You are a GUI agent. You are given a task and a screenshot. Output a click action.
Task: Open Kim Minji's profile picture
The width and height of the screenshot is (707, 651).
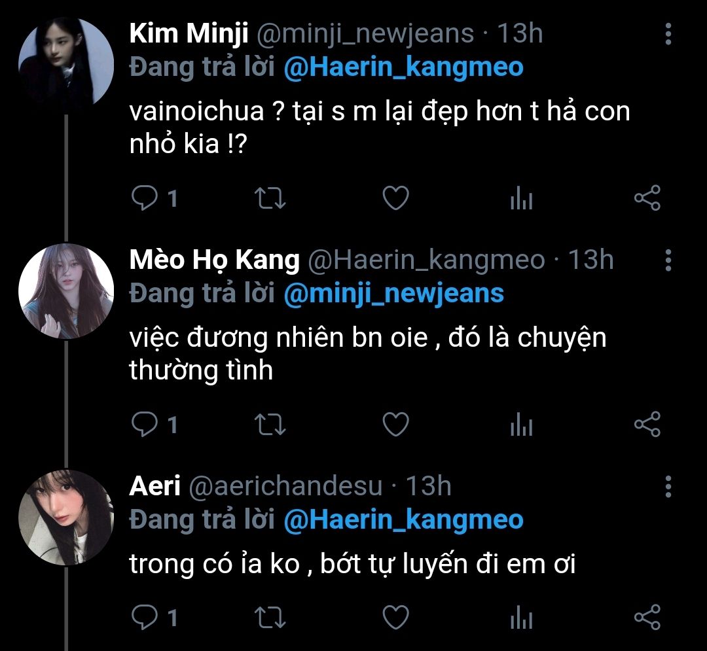[66, 63]
